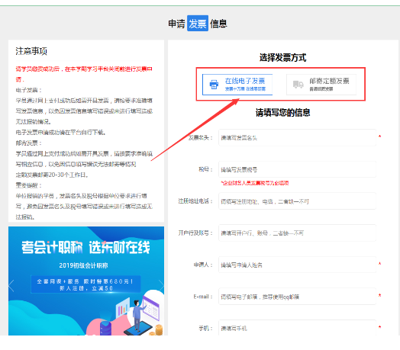Click the 税号 input field
400x350 pixels.
[297, 169]
